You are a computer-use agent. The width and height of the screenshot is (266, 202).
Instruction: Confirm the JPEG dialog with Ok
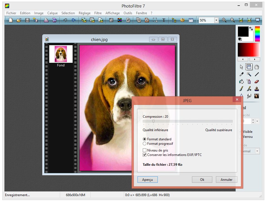(x=202, y=180)
